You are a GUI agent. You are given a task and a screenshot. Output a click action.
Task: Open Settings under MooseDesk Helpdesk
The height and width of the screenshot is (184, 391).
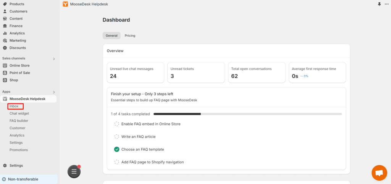pyautogui.click(x=16, y=143)
